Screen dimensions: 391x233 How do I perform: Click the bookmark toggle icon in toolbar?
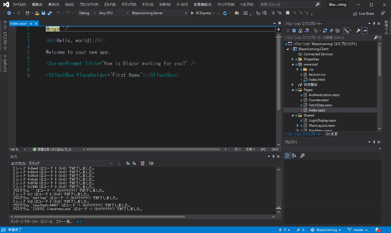(x=288, y=13)
